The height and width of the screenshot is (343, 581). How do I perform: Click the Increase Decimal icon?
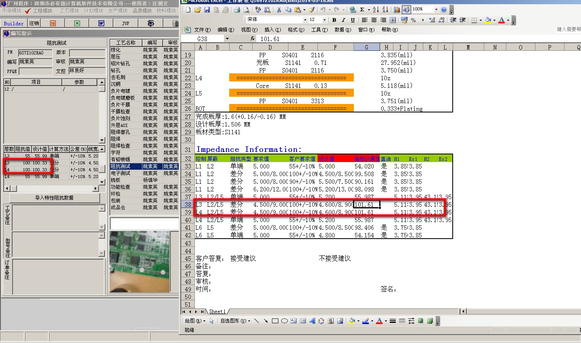pyautogui.click(x=432, y=20)
